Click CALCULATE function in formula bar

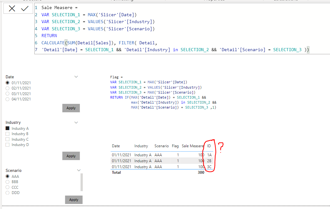[53, 43]
